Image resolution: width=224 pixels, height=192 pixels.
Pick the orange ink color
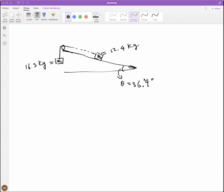(86, 17)
